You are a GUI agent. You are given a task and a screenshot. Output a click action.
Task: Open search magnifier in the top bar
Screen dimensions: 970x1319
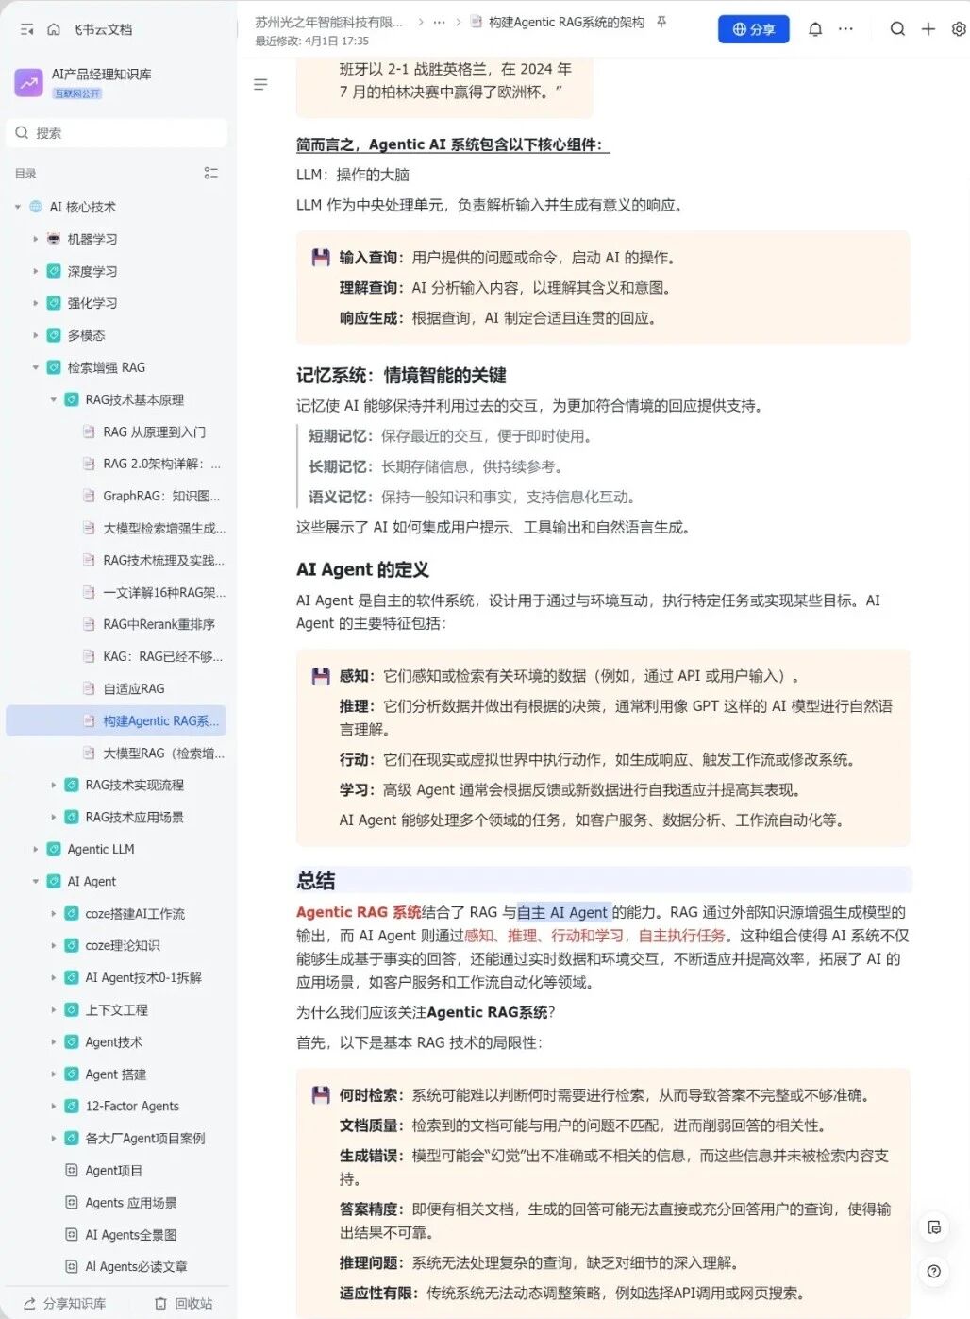tap(897, 29)
